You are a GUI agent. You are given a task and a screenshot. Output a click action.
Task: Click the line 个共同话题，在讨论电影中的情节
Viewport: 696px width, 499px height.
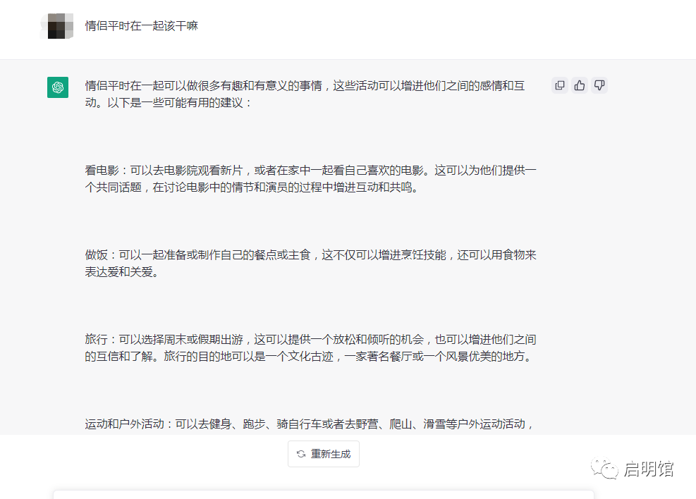point(252,187)
